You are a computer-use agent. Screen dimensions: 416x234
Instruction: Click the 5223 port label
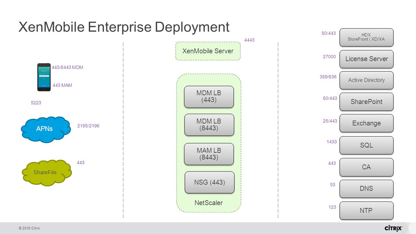36,103
